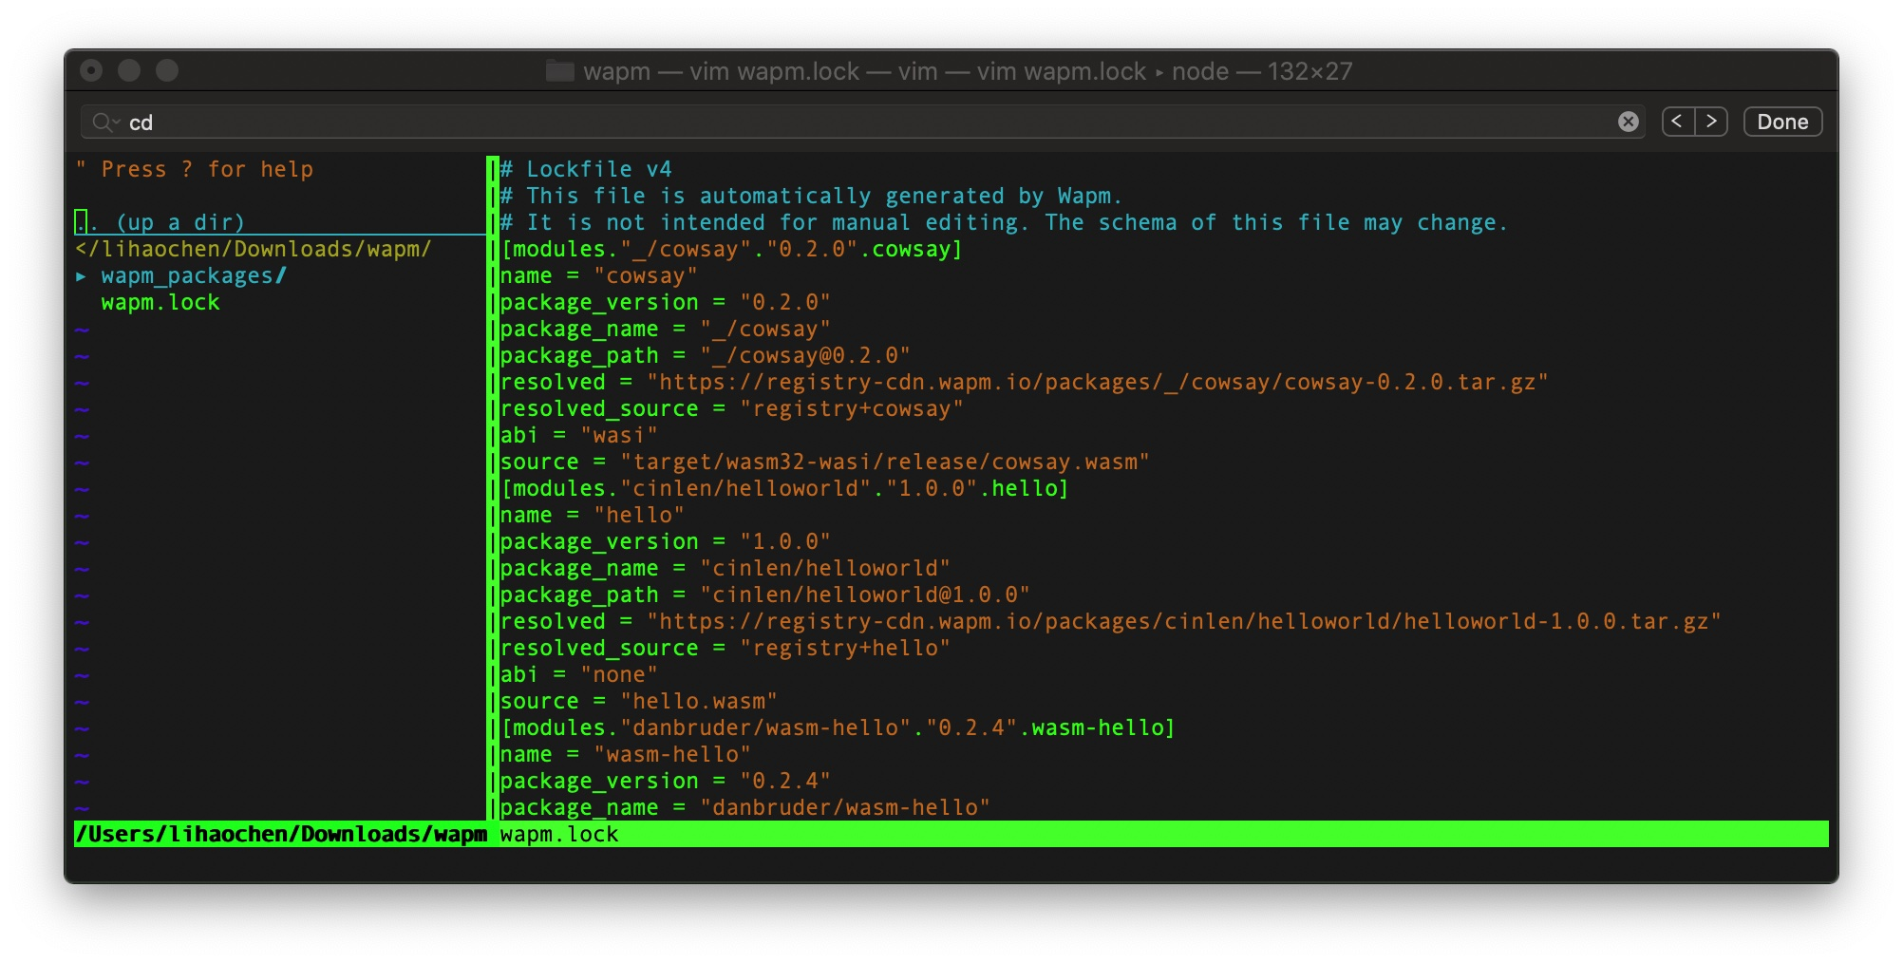Go to next search match arrow
The height and width of the screenshot is (963, 1903).
[x=1711, y=122]
